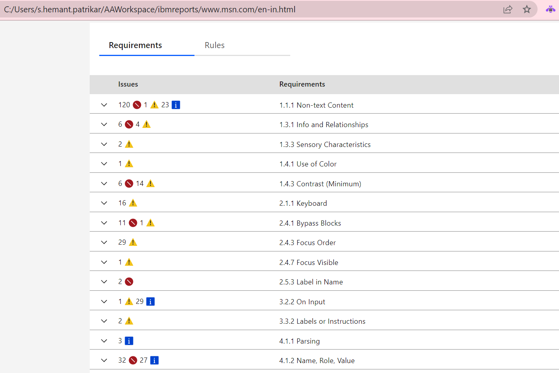559x373 pixels.
Task: Open the accessibility checker extension icon
Action: tap(550, 9)
